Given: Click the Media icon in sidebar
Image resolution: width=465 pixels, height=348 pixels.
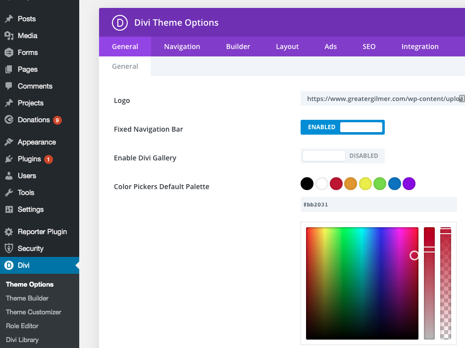Looking at the screenshot, I should coord(9,36).
